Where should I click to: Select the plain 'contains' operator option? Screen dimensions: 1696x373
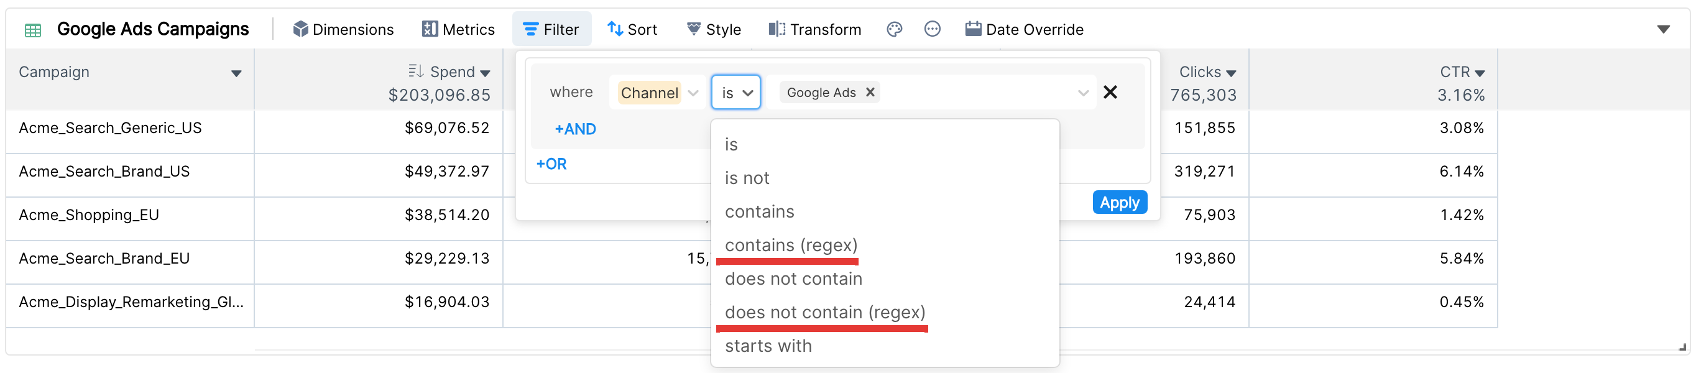click(885, 212)
